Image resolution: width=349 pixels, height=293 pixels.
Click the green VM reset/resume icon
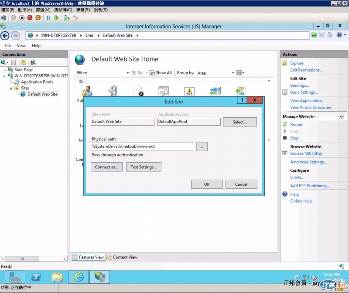click(57, 18)
